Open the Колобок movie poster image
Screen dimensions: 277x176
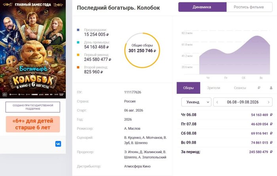click(x=33, y=49)
